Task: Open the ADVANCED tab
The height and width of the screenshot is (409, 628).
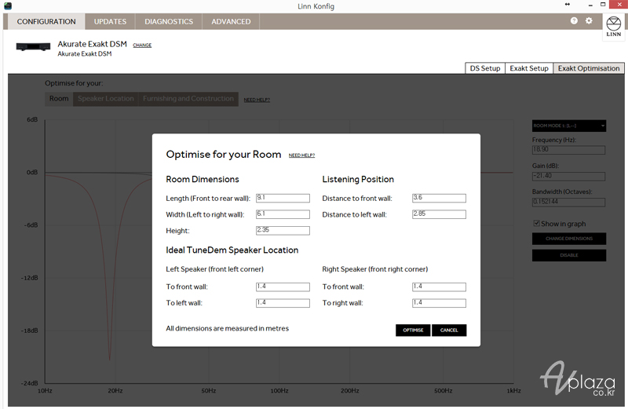Action: (231, 22)
